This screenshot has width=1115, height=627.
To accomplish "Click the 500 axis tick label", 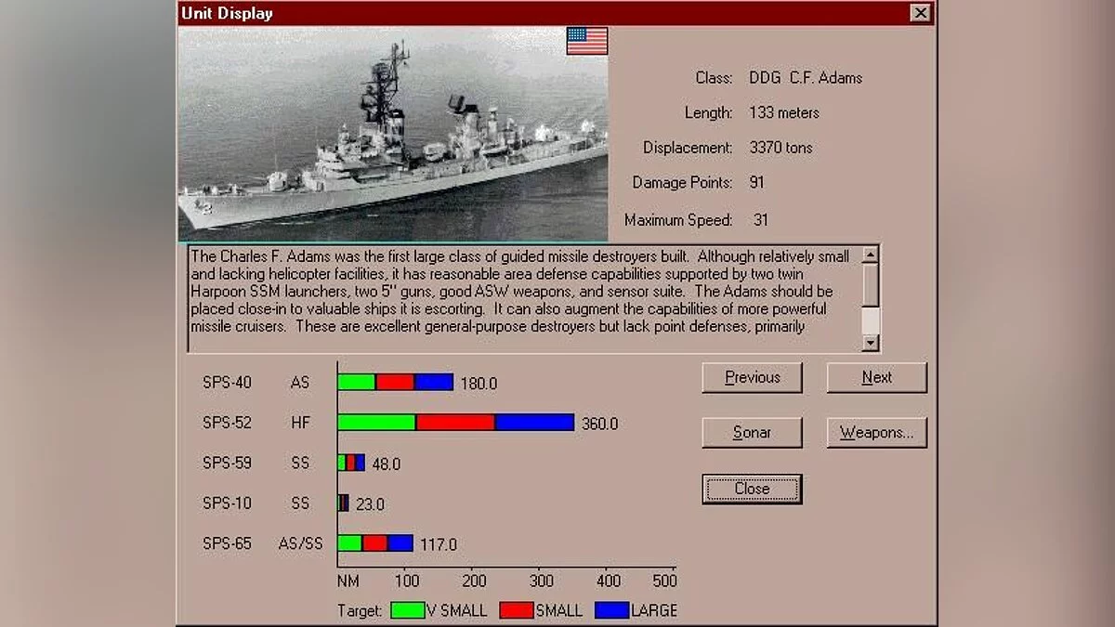I will [664, 581].
